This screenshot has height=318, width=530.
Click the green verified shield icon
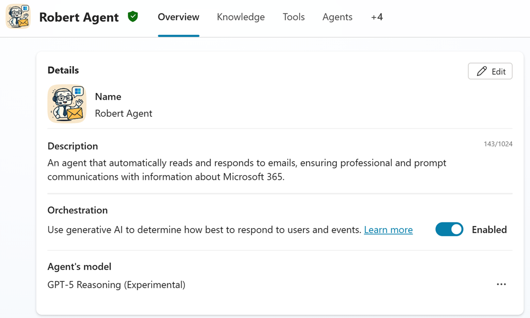click(x=133, y=17)
